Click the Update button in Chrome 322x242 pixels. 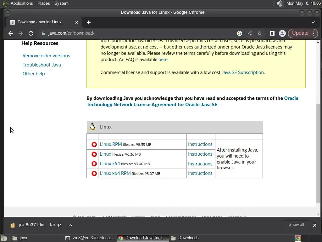click(x=300, y=33)
